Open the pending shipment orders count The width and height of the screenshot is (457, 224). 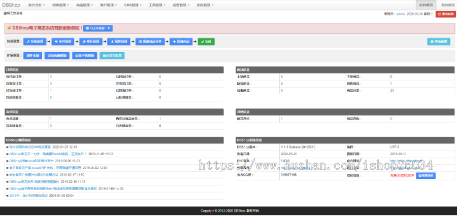[x=51, y=84]
